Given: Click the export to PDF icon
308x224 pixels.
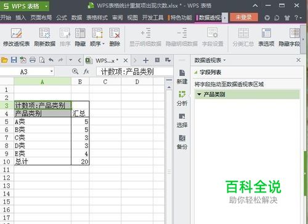Looking at the screenshot, I should click(23, 60).
